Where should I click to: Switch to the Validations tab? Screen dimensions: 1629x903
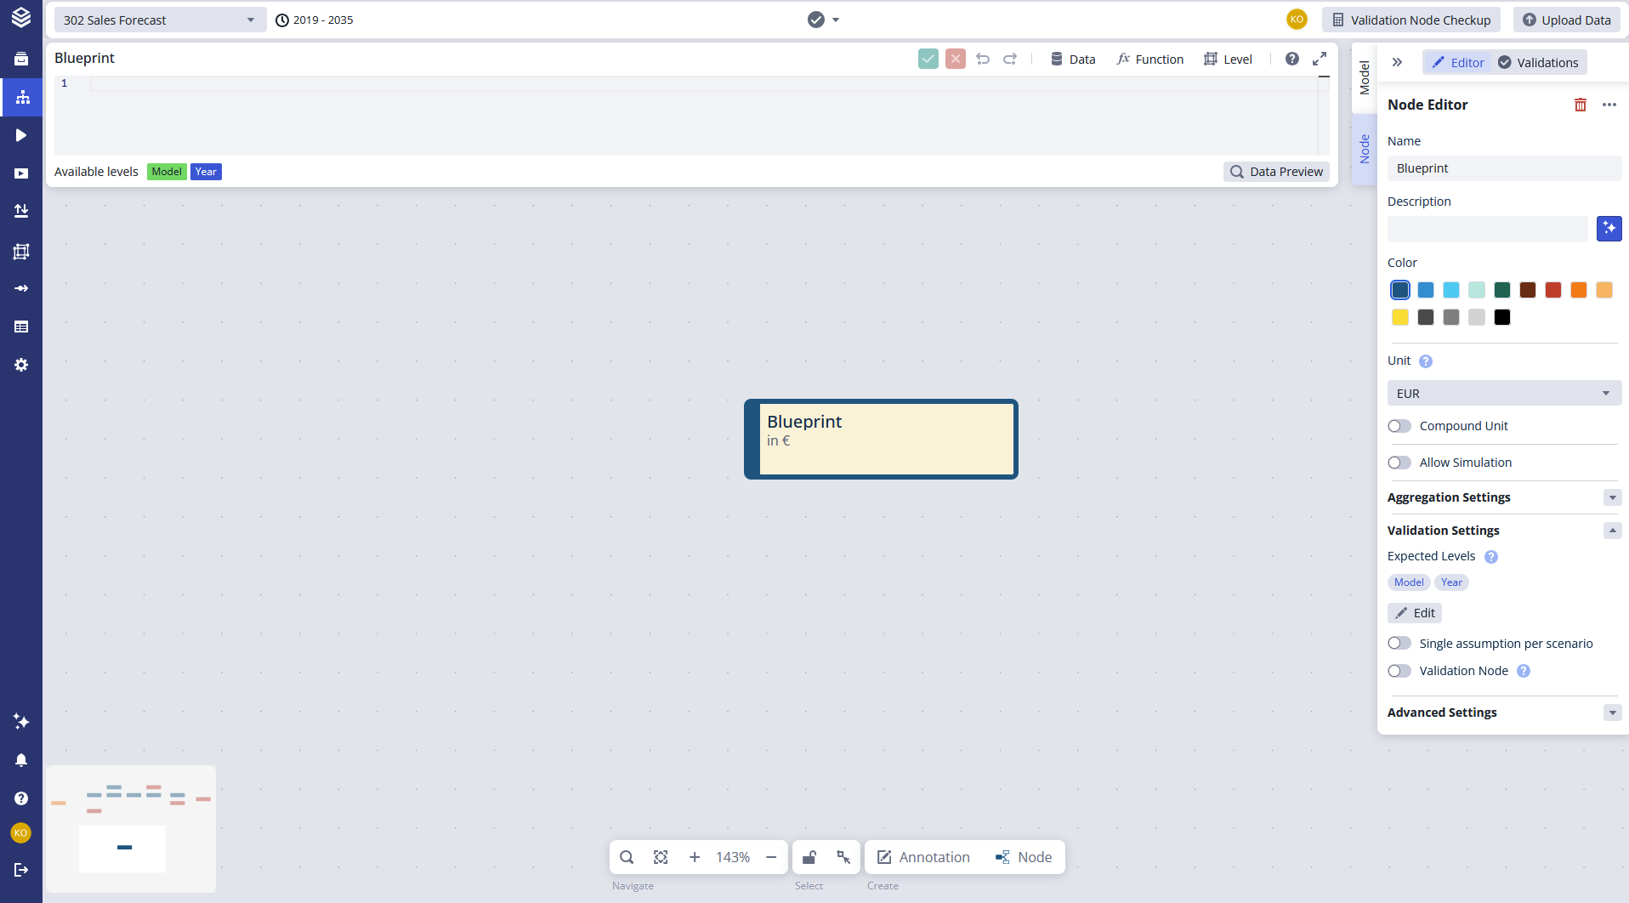(1538, 63)
